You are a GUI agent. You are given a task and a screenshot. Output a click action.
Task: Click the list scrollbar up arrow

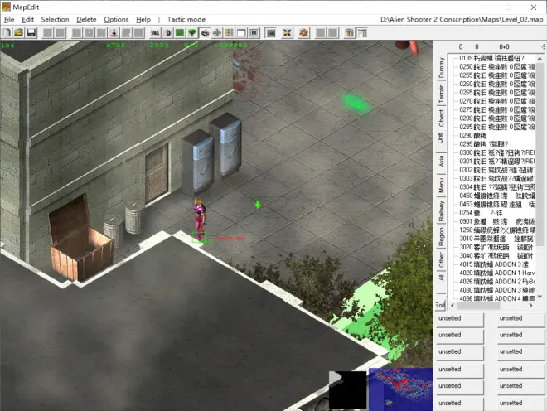(540, 58)
